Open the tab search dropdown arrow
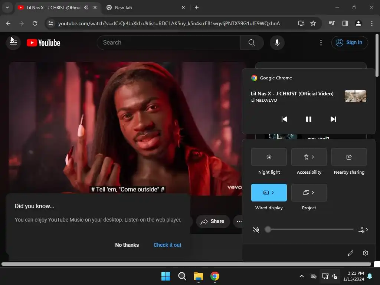 (7, 7)
